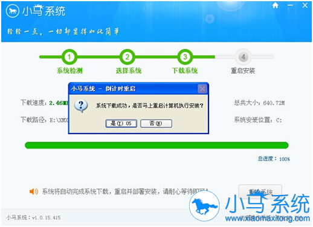Click the 重装系统 button
The width and height of the screenshot is (313, 227).
click(x=260, y=191)
